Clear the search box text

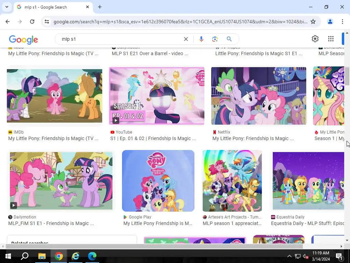click(x=186, y=39)
